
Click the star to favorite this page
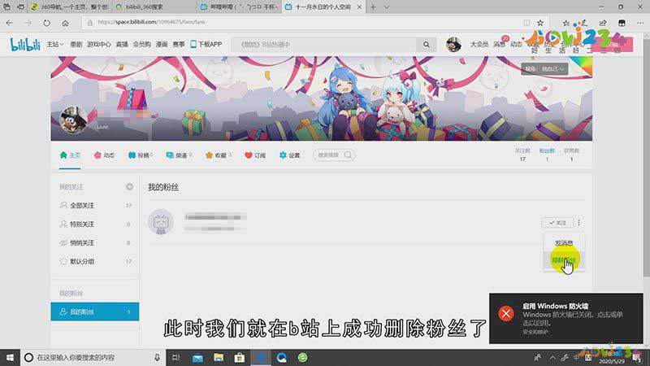[x=540, y=23]
